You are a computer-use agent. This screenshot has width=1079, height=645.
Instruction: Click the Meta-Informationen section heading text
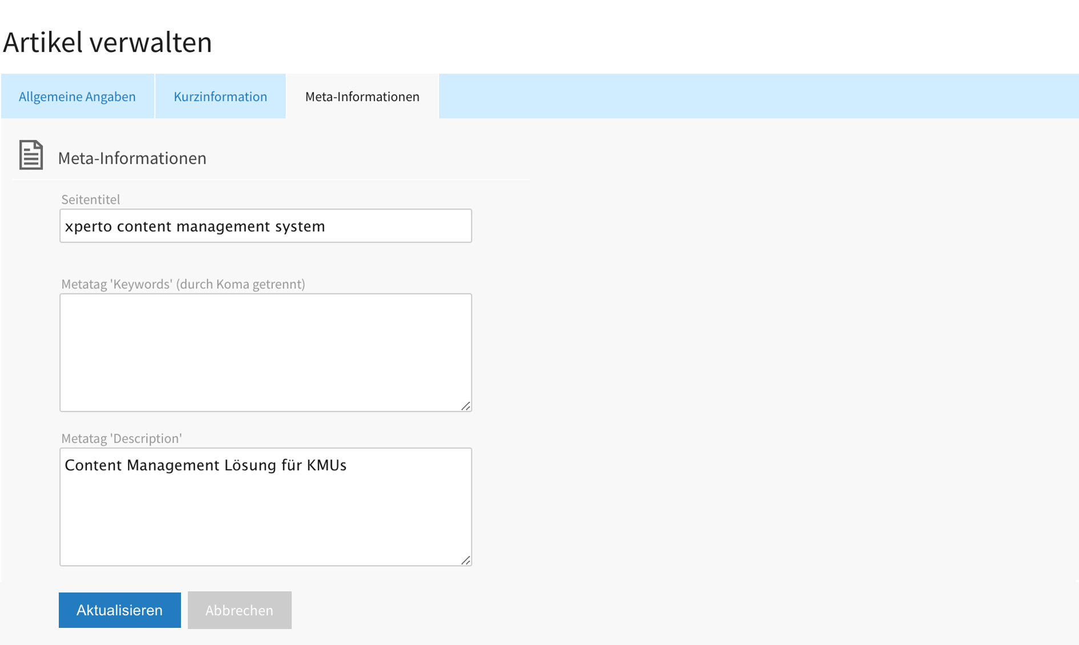[x=132, y=158]
